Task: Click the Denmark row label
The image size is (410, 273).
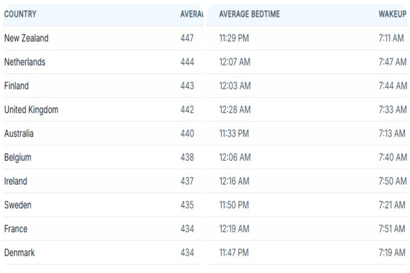Action: 19,253
